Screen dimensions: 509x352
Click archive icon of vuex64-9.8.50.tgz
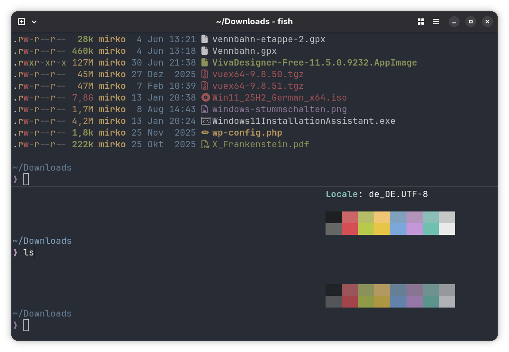pos(205,74)
